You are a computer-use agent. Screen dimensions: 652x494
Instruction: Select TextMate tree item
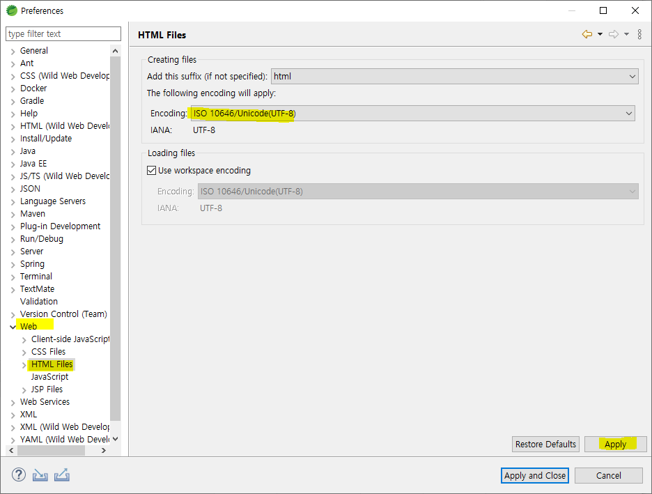(x=37, y=289)
